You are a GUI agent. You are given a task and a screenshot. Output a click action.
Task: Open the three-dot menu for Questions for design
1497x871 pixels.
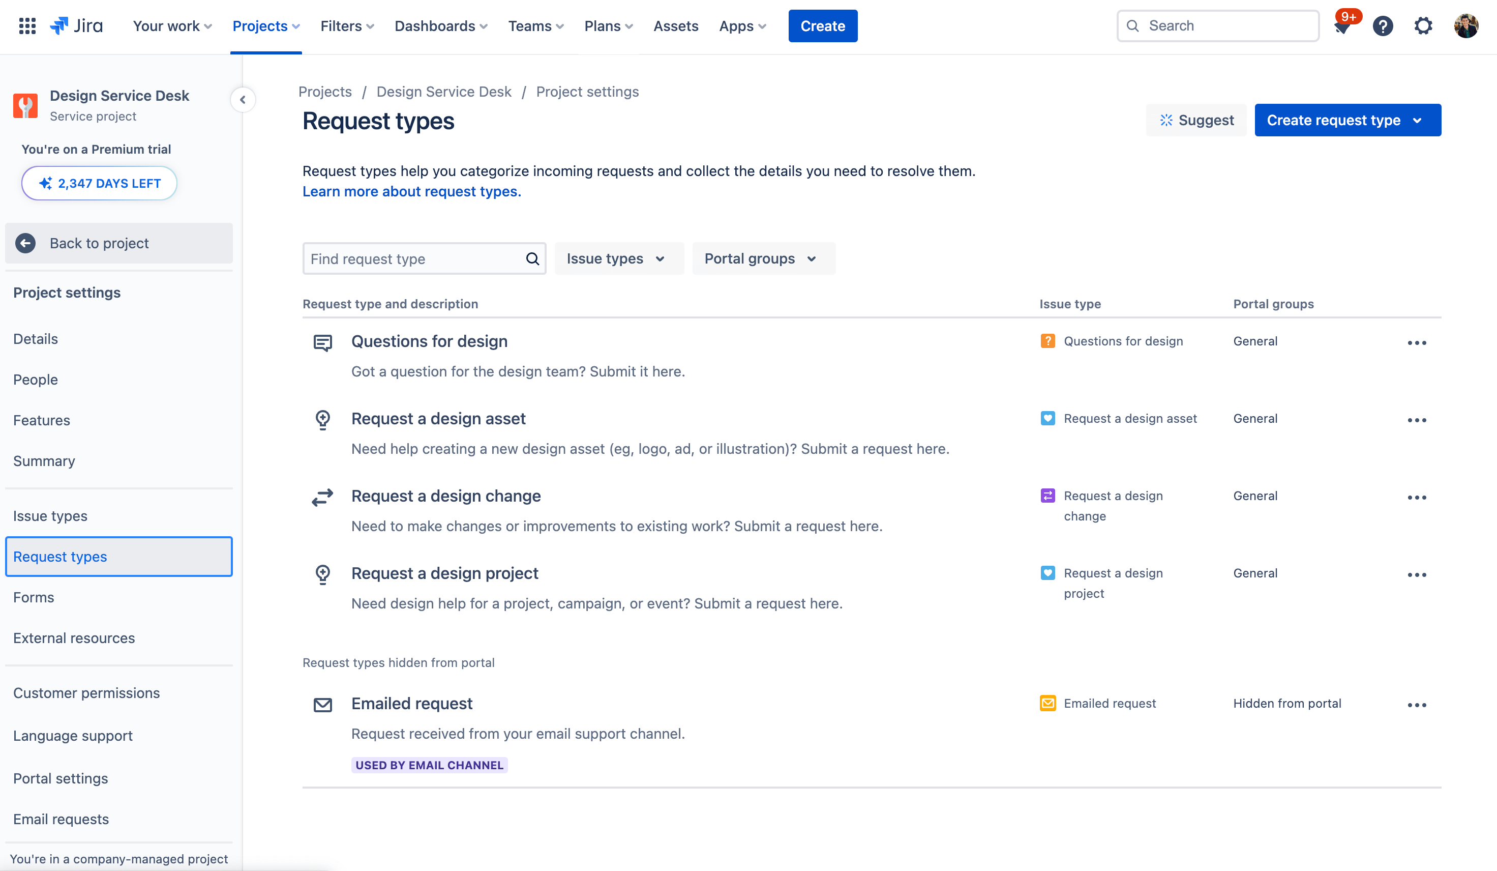pos(1417,342)
